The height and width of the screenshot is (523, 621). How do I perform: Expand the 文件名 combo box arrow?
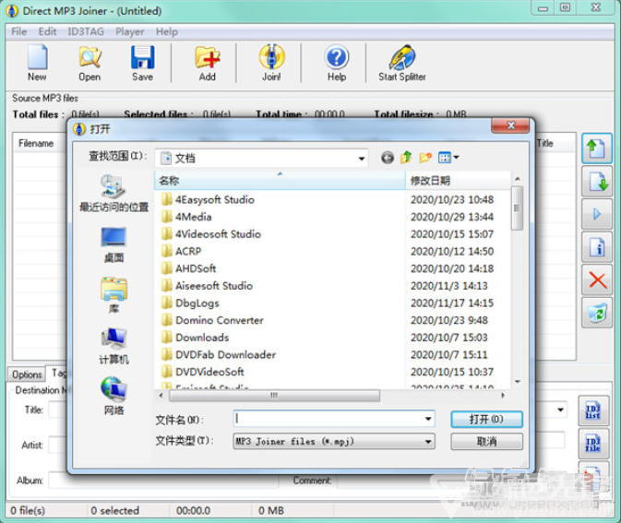428,419
